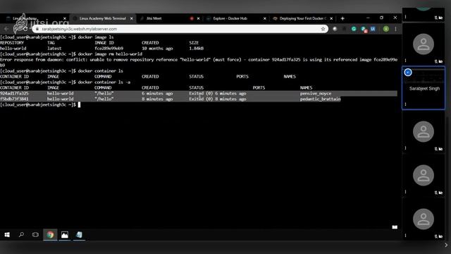Click the extension icon with red badge
The image size is (451, 254).
[364, 30]
